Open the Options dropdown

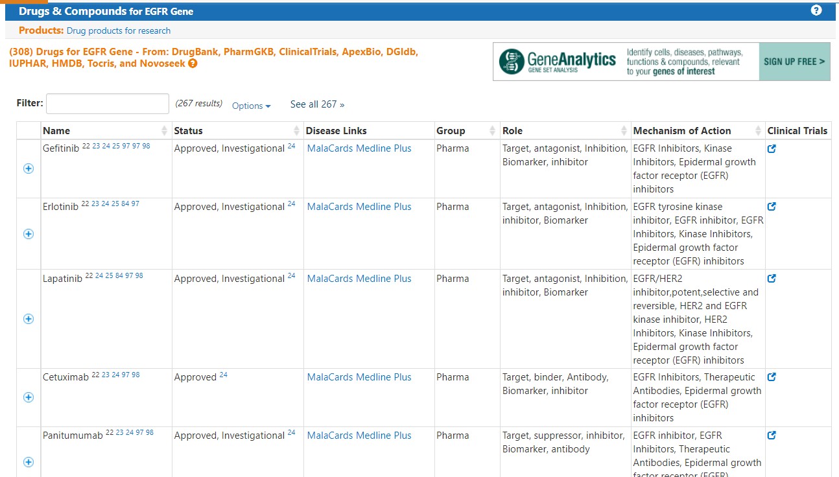(251, 106)
